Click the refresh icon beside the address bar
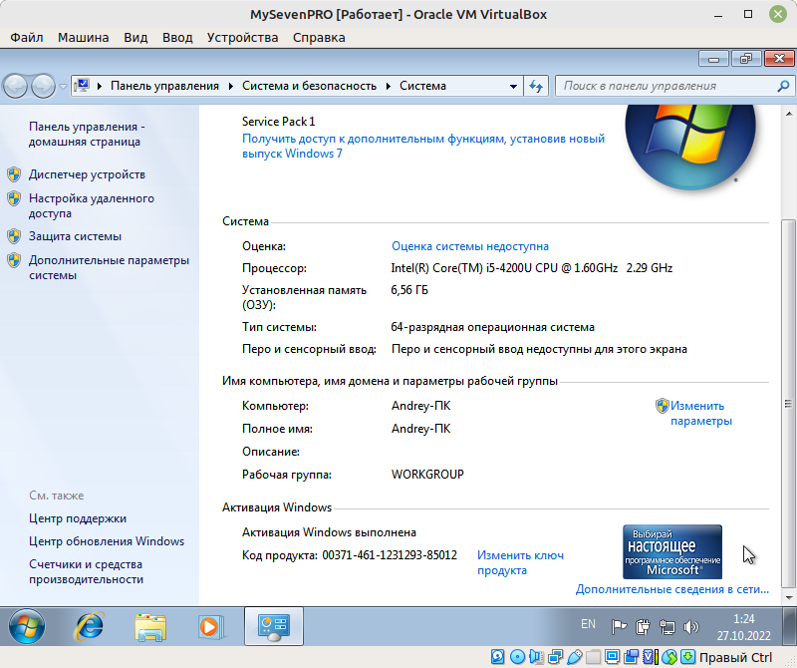Viewport: 797px width, 668px height. pos(536,86)
